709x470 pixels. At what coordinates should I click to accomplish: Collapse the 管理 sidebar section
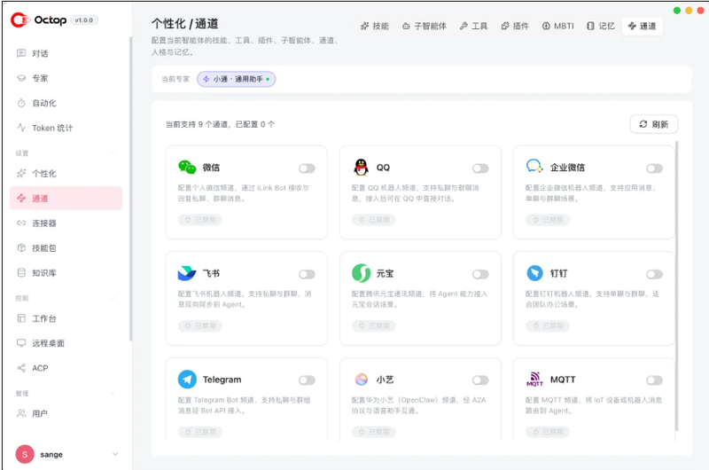113,393
